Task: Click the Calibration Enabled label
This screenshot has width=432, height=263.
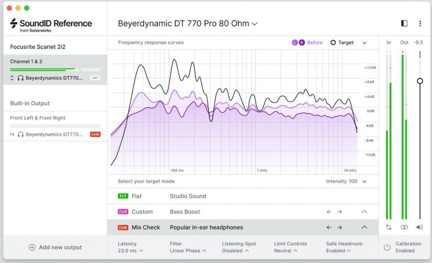Action: coord(408,247)
